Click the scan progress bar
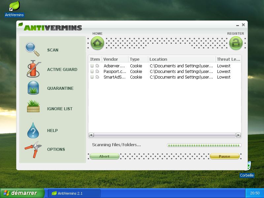This screenshot has height=198, width=264. coord(204,145)
